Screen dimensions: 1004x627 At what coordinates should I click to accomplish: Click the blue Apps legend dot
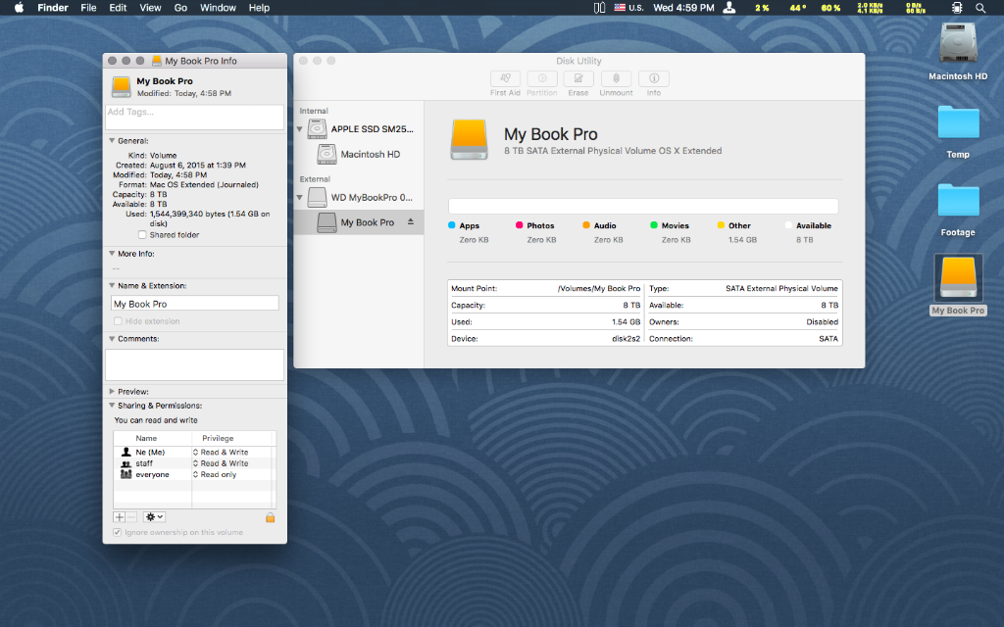pyautogui.click(x=451, y=225)
